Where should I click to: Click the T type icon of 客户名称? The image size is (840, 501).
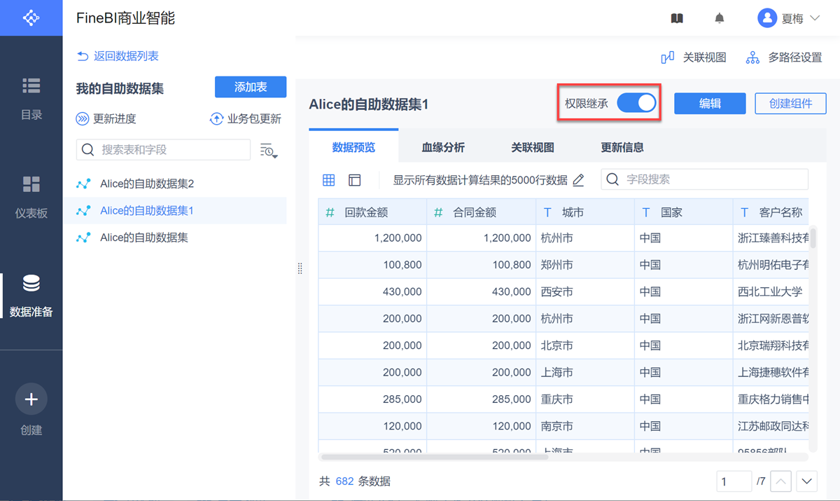[x=744, y=212]
